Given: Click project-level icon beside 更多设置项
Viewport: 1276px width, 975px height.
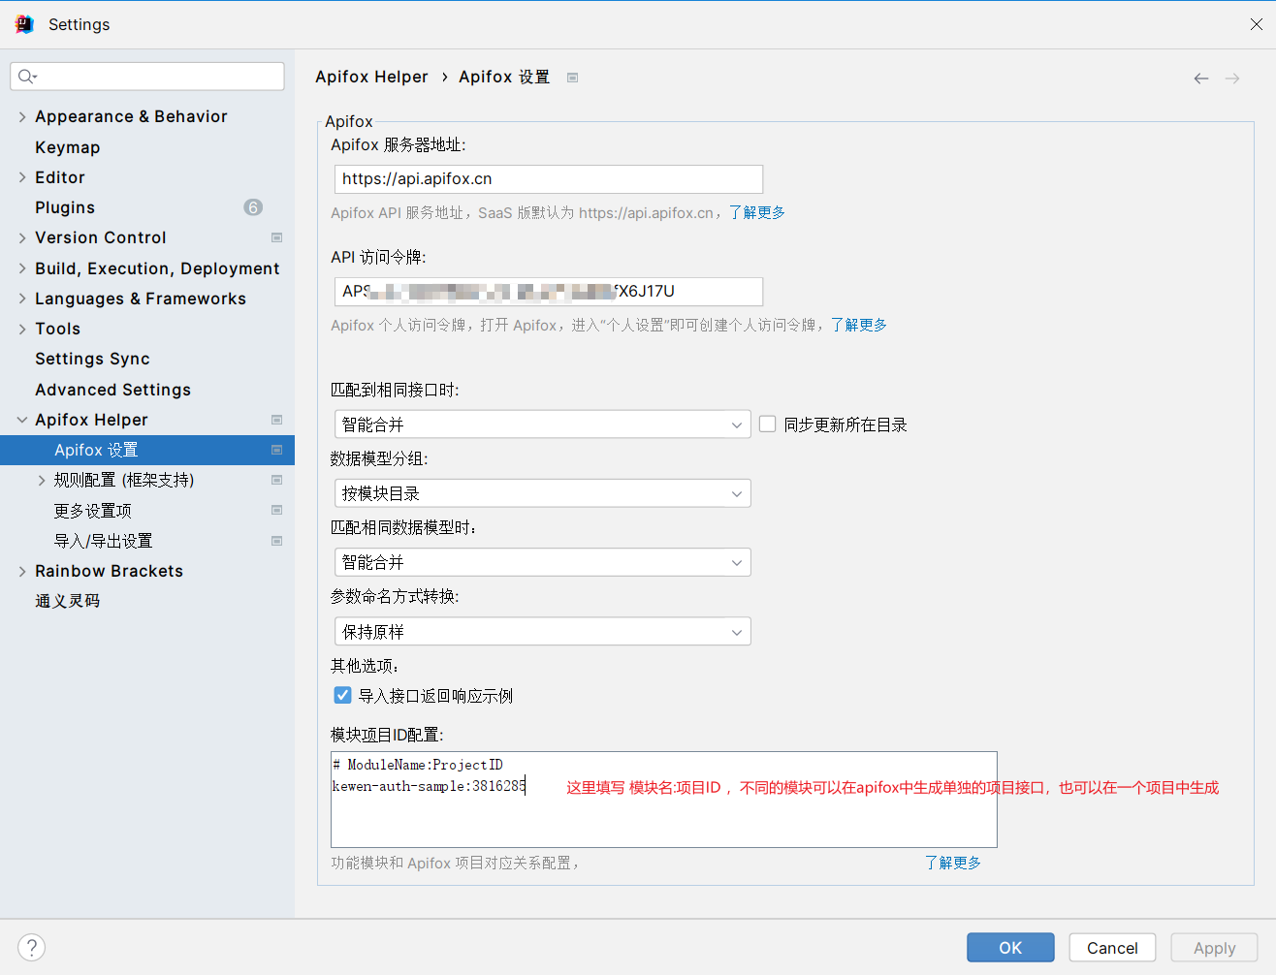Looking at the screenshot, I should coord(276,510).
